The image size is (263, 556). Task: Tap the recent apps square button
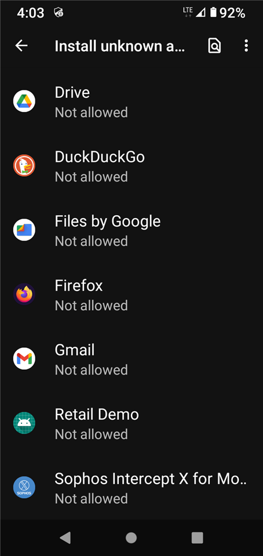197,538
